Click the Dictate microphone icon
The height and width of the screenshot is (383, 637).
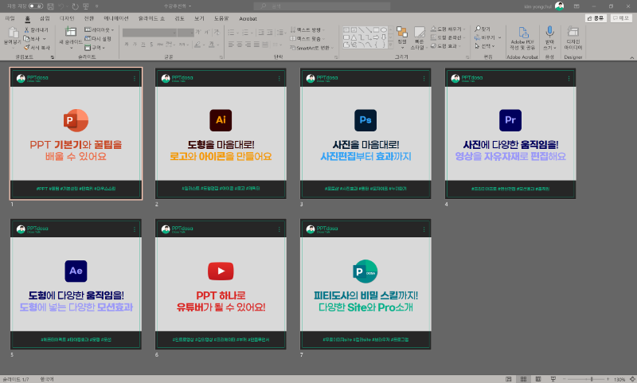(549, 33)
